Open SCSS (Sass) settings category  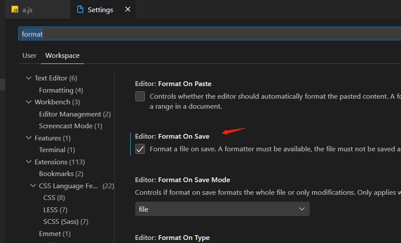[x=65, y=222]
